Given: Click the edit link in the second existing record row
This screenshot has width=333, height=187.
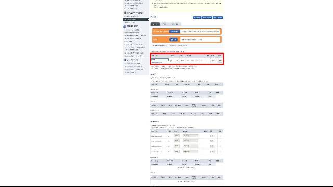Looking at the screenshot, I should 212,141.
